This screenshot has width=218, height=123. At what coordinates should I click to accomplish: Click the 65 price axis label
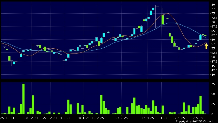coord(213,31)
